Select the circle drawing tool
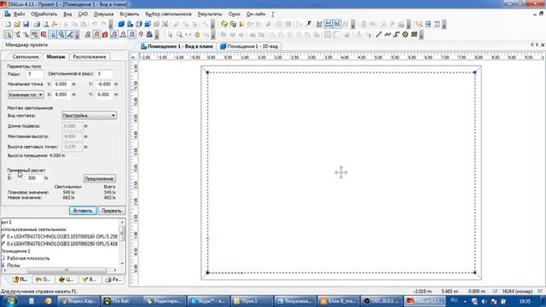Screen dimensions: 546x307 (405, 34)
